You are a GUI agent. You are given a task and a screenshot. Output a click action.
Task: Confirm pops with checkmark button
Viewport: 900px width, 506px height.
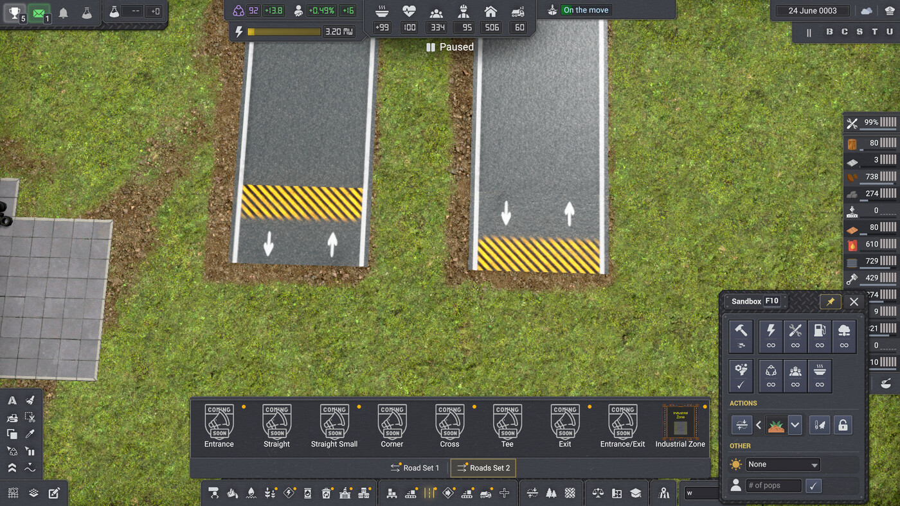[x=814, y=485]
